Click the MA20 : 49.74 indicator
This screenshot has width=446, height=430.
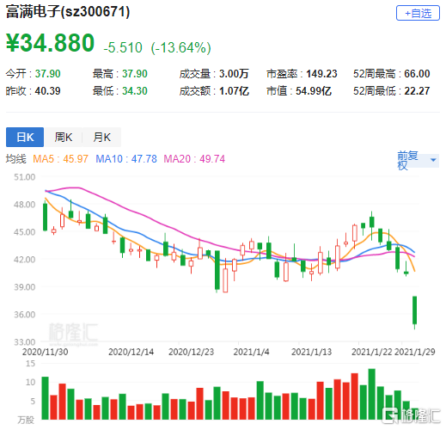click(194, 159)
